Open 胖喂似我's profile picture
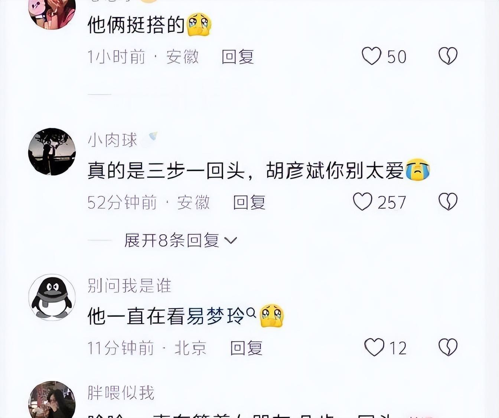Viewport: 499px width, 418px height. [52, 400]
